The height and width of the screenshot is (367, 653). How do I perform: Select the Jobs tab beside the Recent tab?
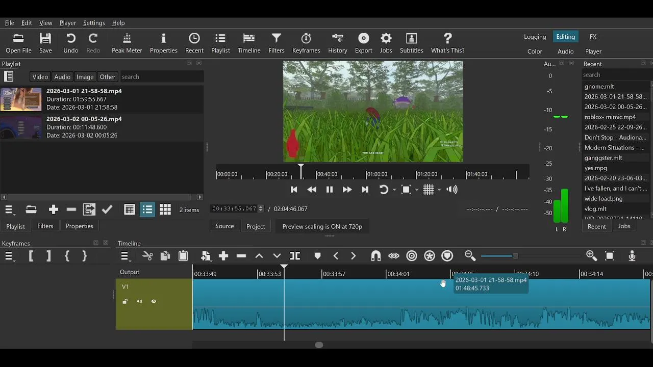coord(624,226)
